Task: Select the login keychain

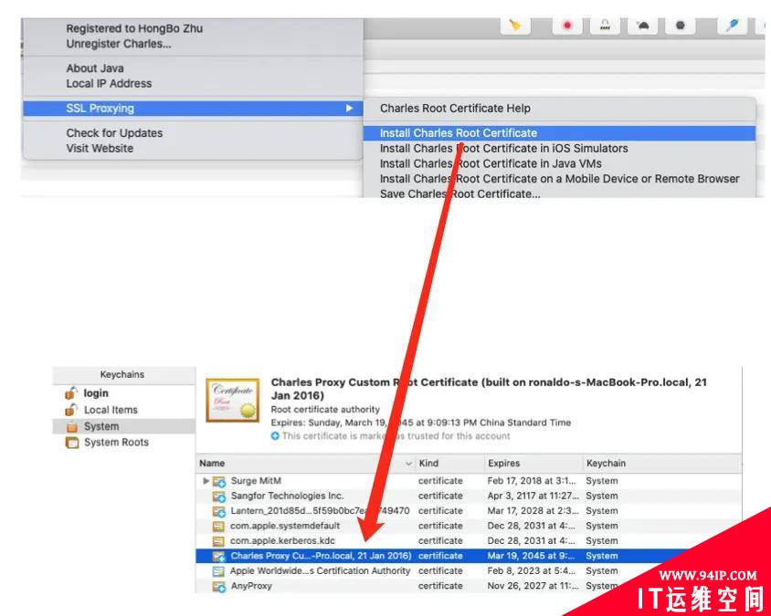Action: [96, 393]
